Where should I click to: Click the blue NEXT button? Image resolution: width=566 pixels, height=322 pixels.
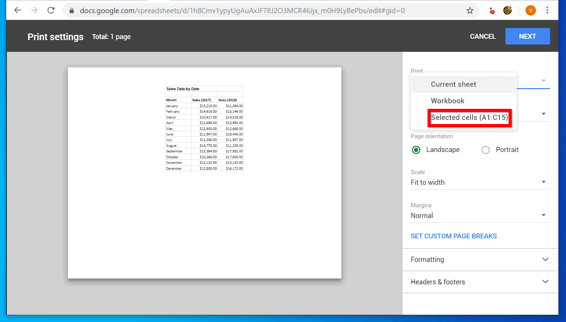point(527,36)
